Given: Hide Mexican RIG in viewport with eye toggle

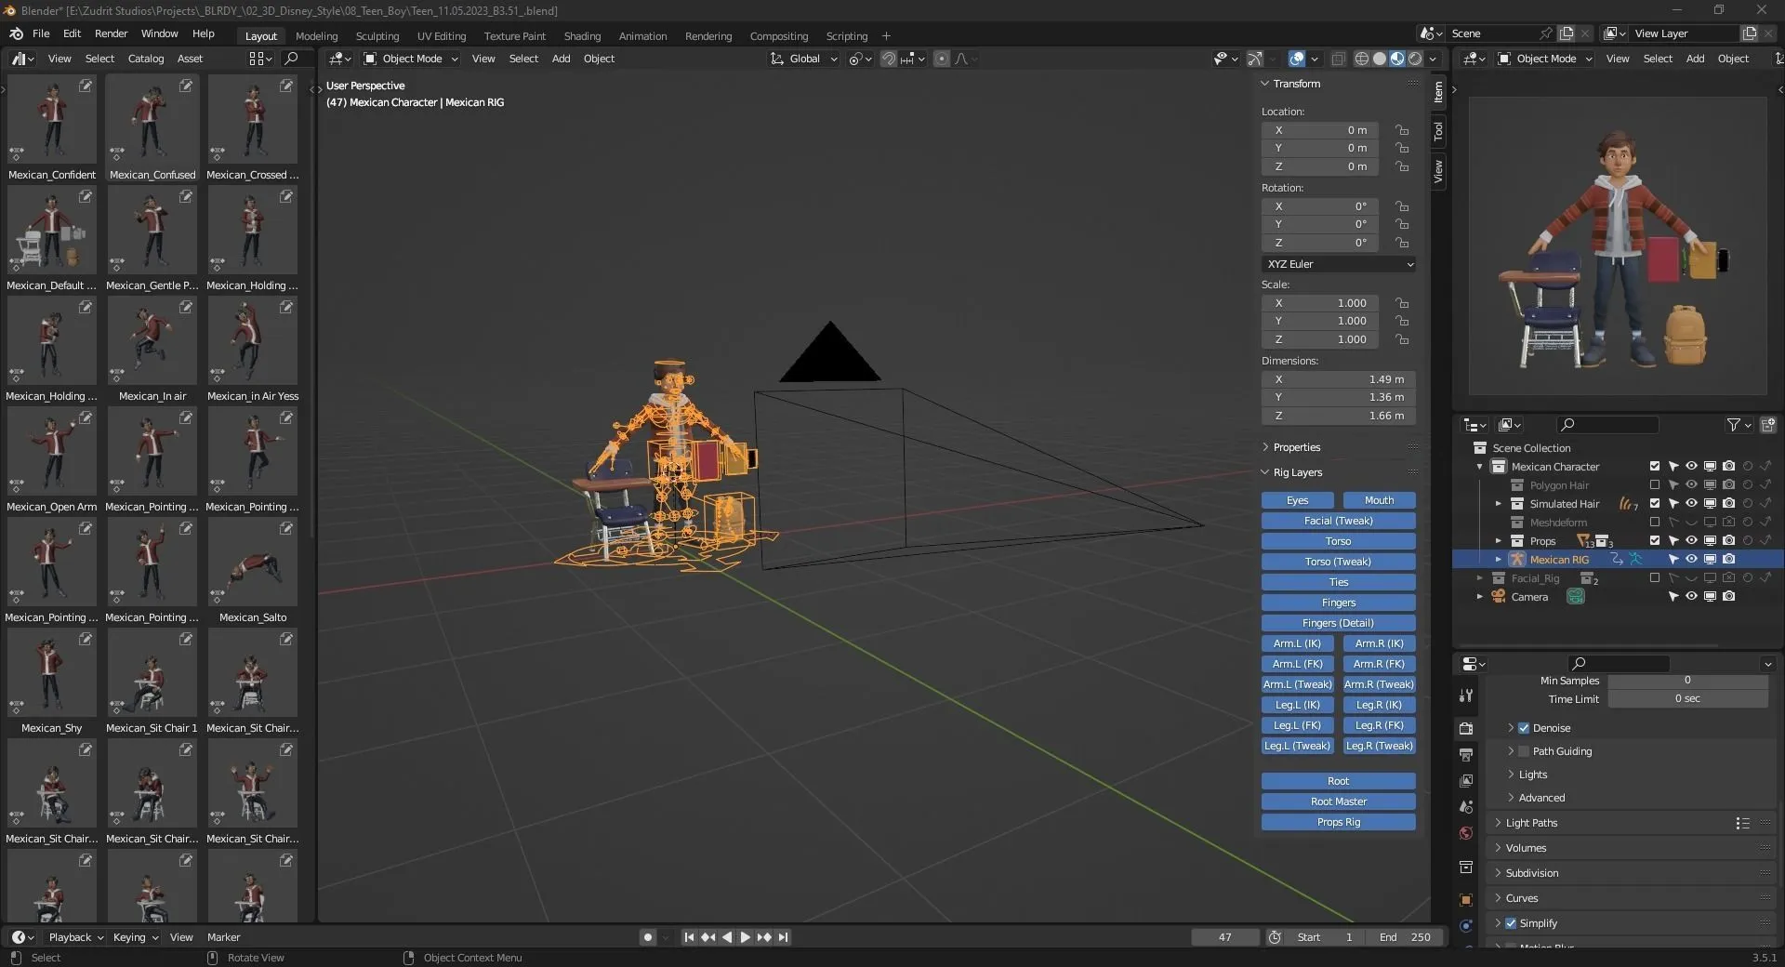Looking at the screenshot, I should click(x=1690, y=559).
